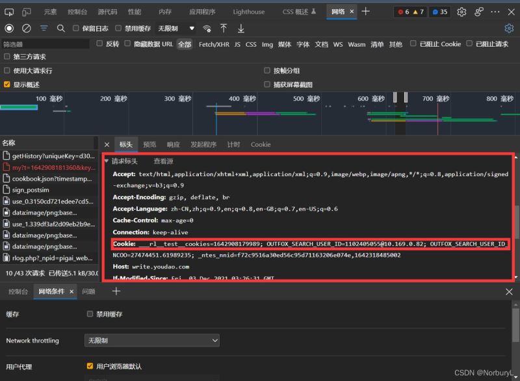
Task: Toggle the filter funnel icon
Action: [44, 28]
